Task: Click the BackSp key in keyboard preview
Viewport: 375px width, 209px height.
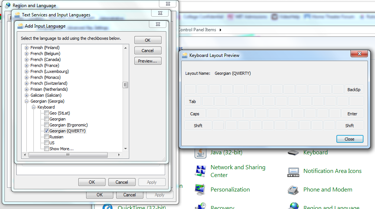Action: tap(354, 90)
